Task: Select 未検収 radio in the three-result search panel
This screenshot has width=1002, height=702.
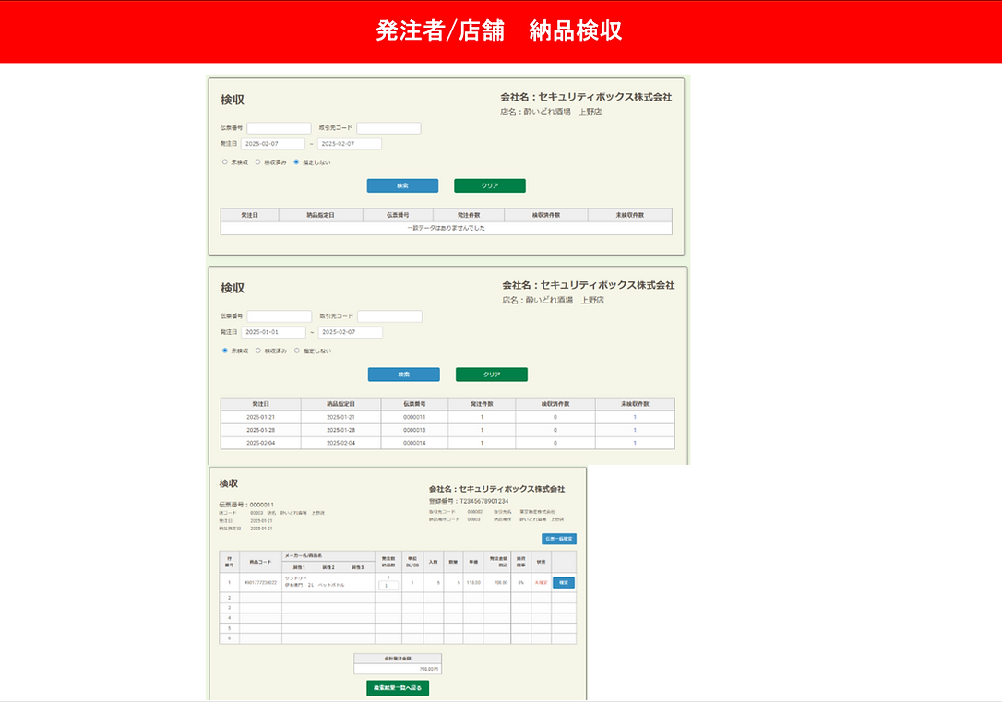Action: [x=225, y=351]
